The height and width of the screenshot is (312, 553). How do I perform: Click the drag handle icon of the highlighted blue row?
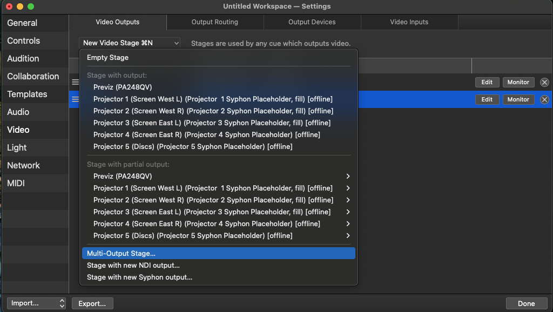point(75,99)
